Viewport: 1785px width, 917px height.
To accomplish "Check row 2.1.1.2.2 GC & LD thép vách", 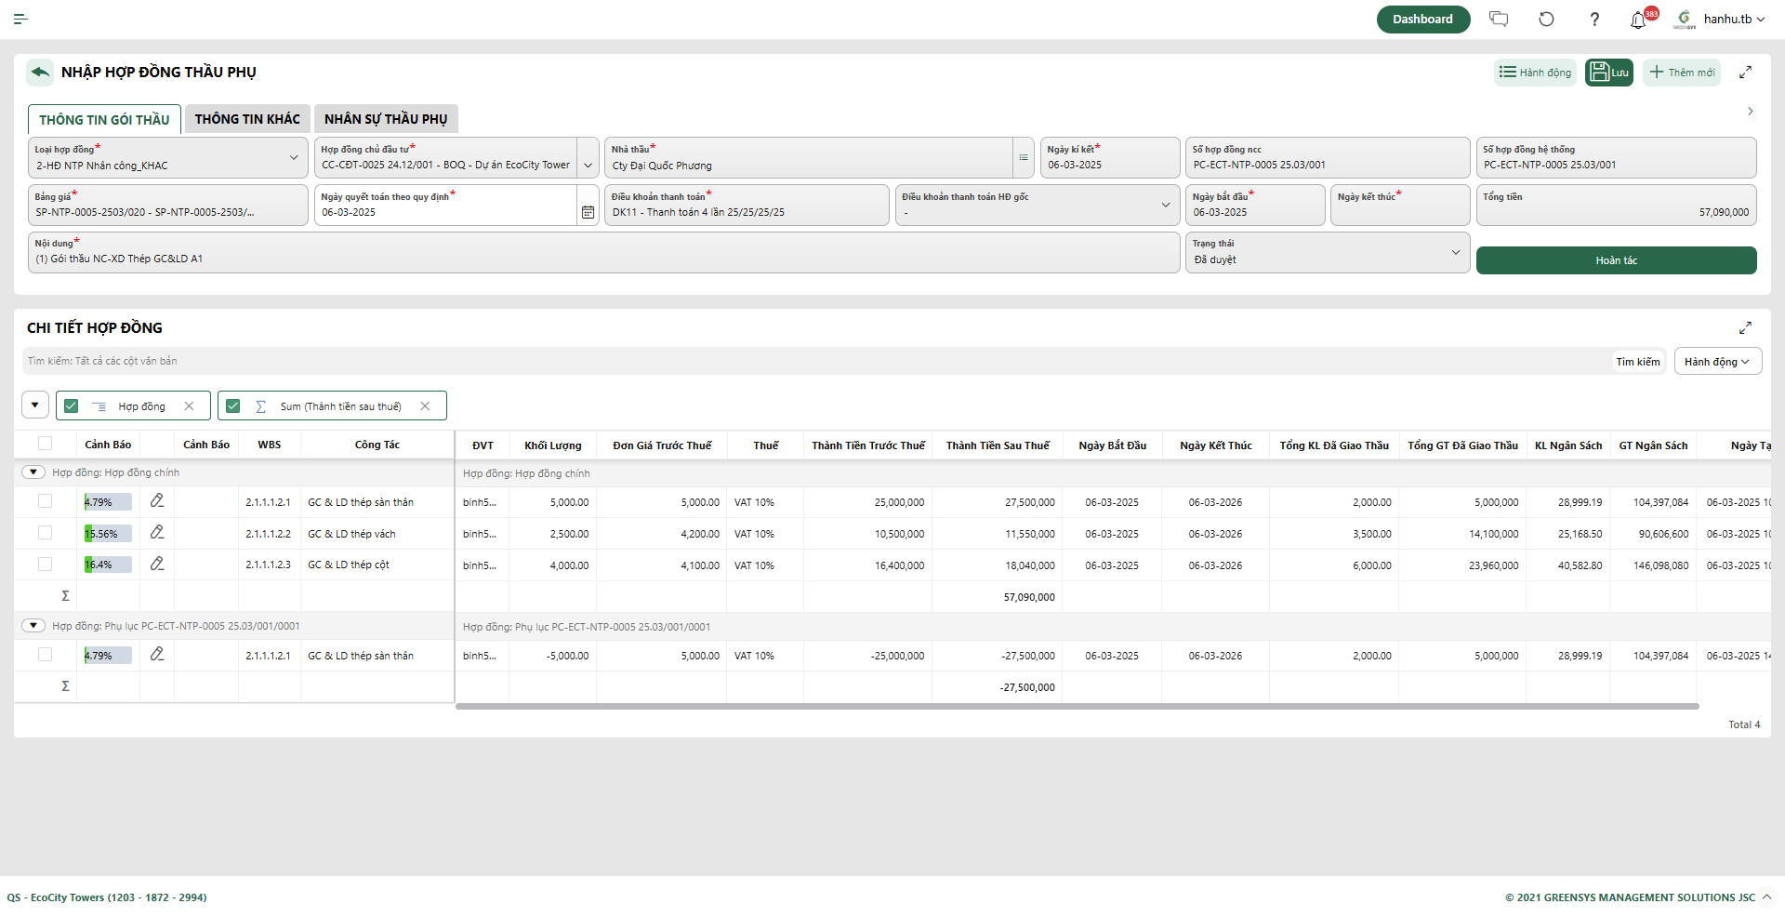I will pos(45,533).
